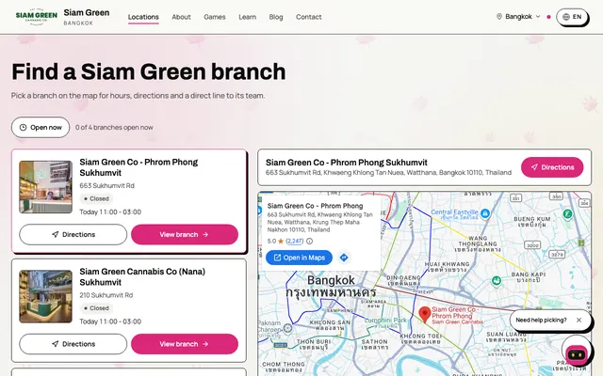Click the clock icon in the Open now button
The width and height of the screenshot is (603, 376).
[23, 128]
